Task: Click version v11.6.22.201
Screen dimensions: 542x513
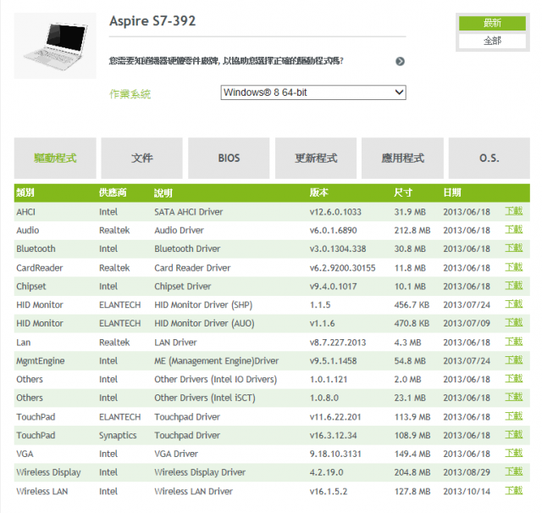Action: 335,417
